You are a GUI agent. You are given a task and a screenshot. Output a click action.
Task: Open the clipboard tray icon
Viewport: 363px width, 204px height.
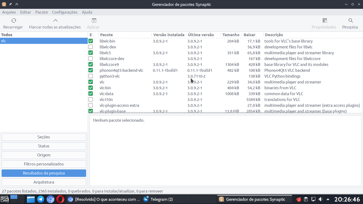click(x=306, y=199)
